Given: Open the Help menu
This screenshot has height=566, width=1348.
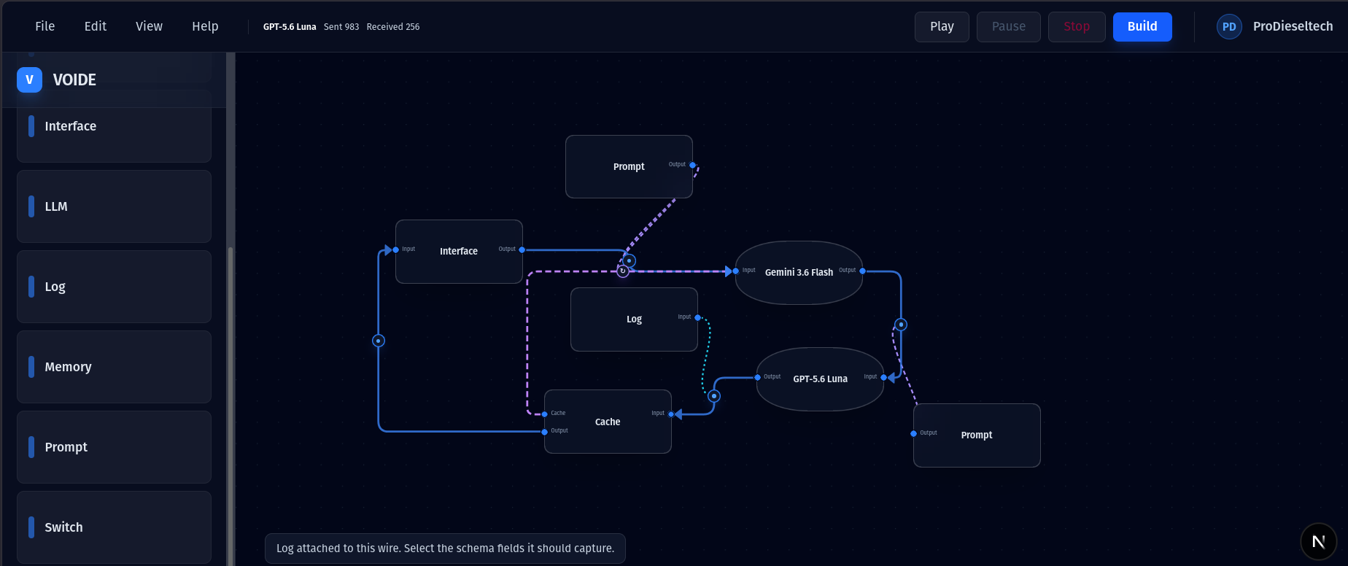Looking at the screenshot, I should 205,26.
